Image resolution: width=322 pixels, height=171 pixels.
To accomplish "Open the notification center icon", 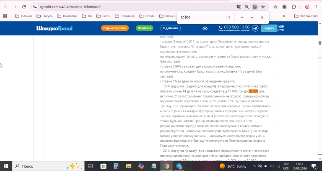I will pyautogui.click(x=314, y=166).
